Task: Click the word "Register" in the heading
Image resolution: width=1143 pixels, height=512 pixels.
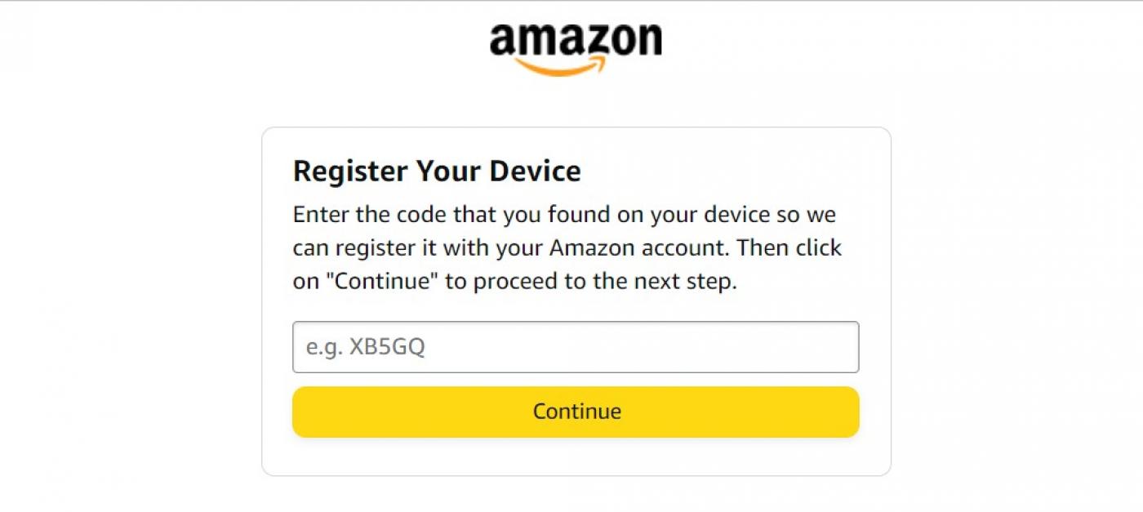Action: click(x=349, y=171)
